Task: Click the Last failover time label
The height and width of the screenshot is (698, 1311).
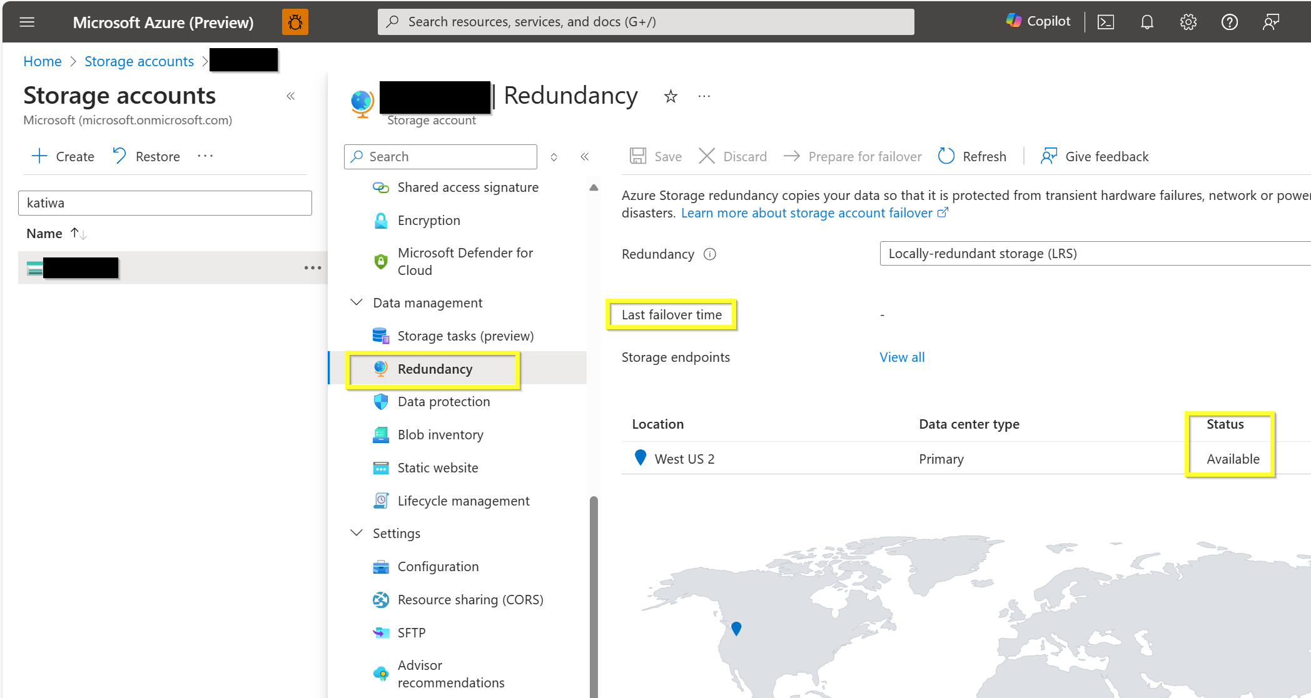Action: click(x=672, y=315)
